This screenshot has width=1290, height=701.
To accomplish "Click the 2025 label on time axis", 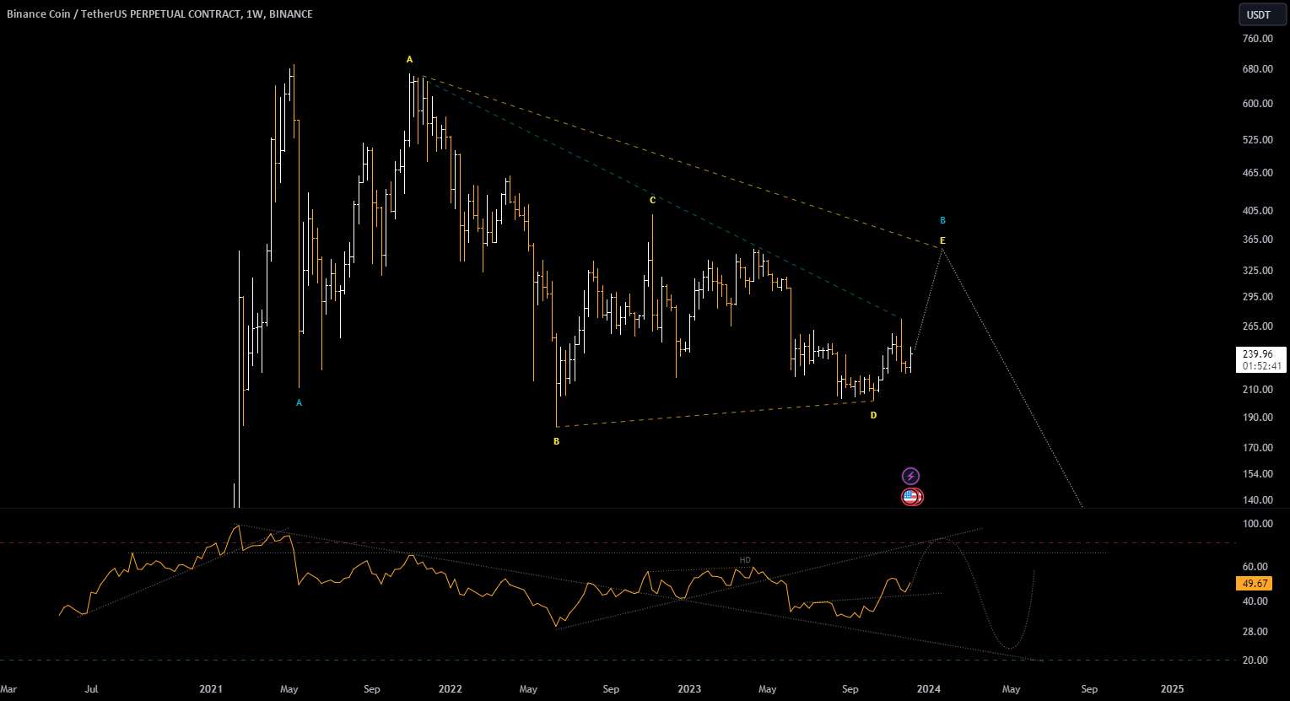I will click(x=1172, y=689).
